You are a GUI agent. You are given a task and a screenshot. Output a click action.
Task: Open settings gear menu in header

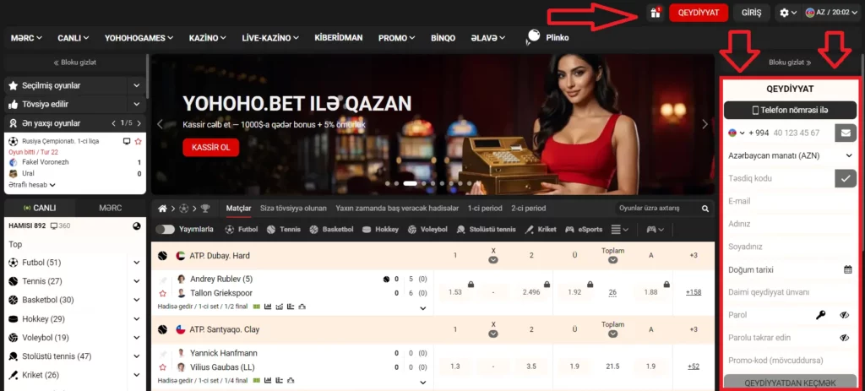788,13
